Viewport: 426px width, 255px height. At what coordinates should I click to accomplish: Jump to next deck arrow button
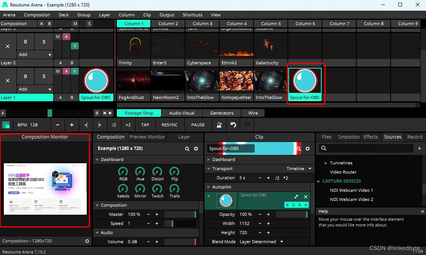(x=110, y=113)
